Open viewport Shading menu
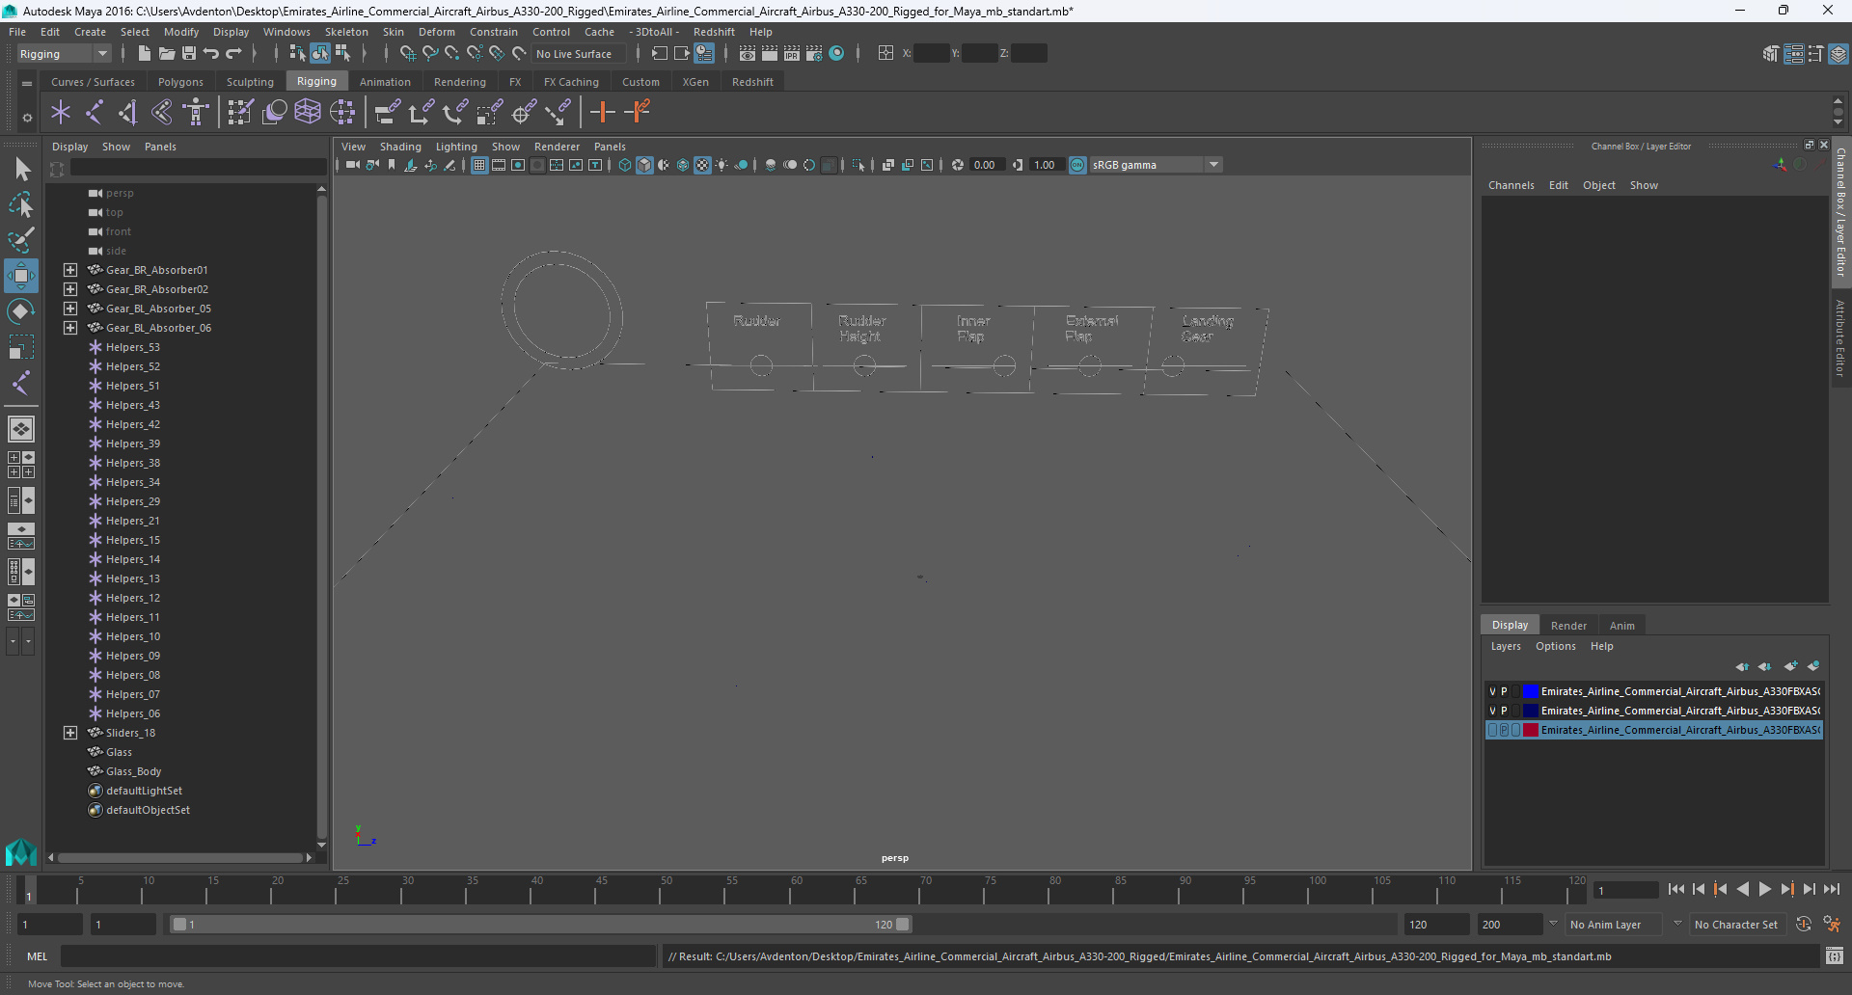This screenshot has height=995, width=1852. (400, 147)
